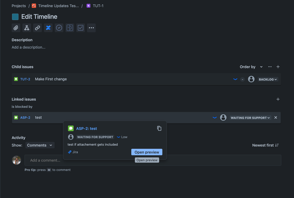Screen dimensions: 294x198
Task: Select the add child issue hierarchy icon
Action: (x=26, y=28)
